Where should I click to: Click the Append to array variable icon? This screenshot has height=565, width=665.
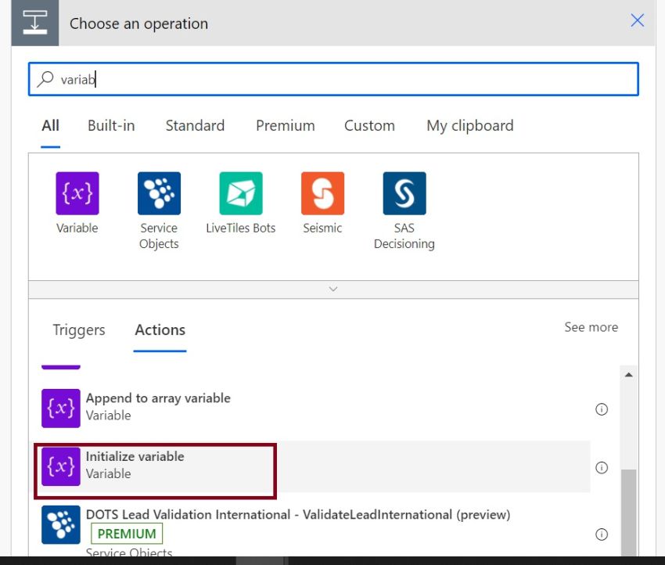click(x=60, y=408)
